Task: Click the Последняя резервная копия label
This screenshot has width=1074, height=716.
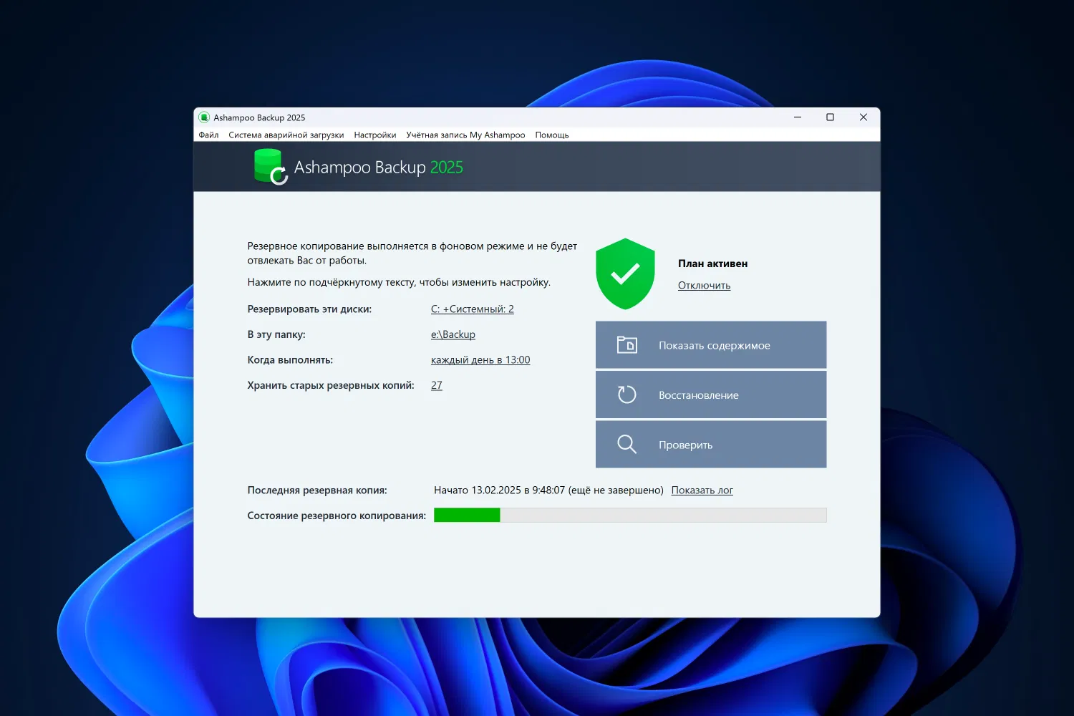Action: click(317, 490)
